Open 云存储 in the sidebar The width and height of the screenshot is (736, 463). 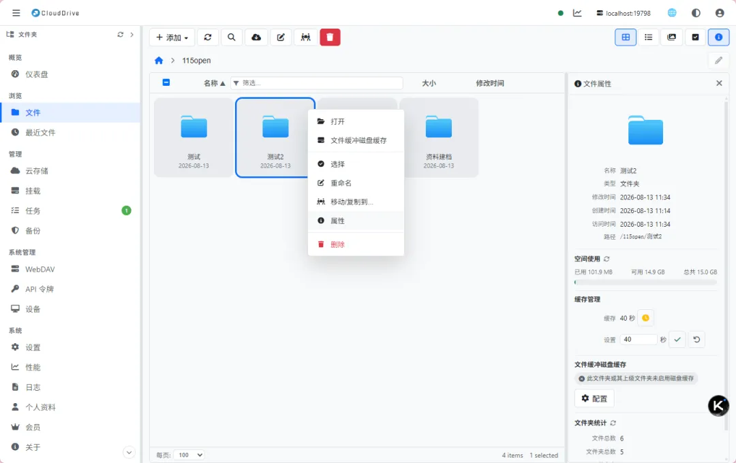point(70,171)
